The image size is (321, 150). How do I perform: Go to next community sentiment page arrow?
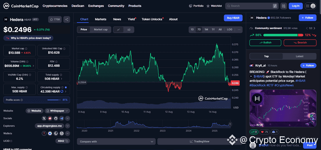pyautogui.click(x=315, y=28)
